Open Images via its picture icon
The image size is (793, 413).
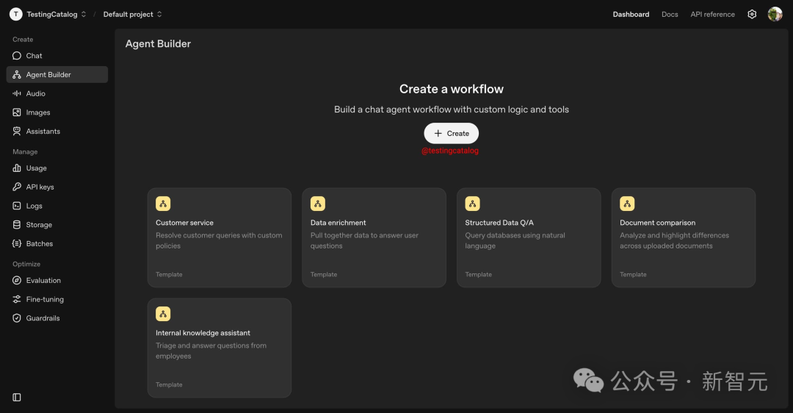pyautogui.click(x=17, y=112)
